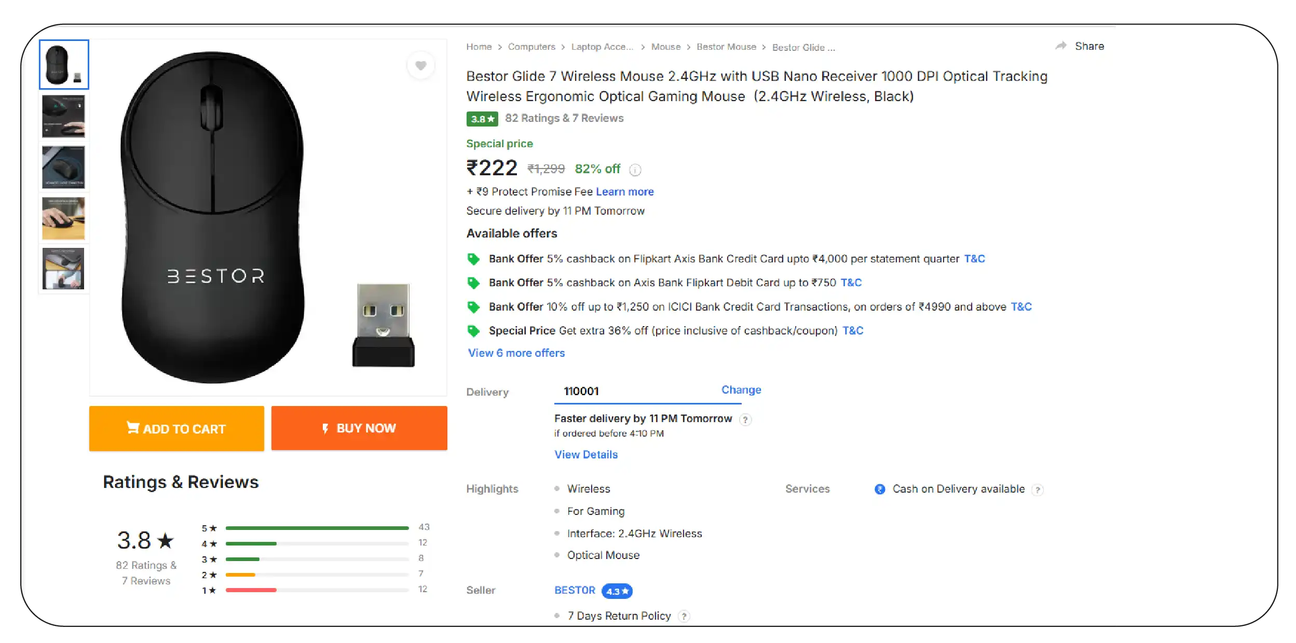Click the Share arrow icon

click(1061, 46)
